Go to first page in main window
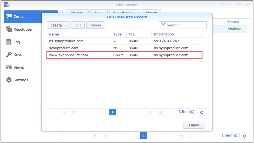 click(96, 136)
